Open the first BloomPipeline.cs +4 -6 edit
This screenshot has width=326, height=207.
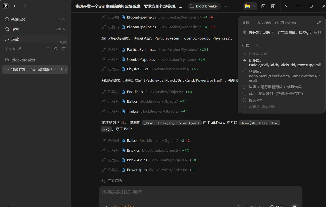pos(141,17)
